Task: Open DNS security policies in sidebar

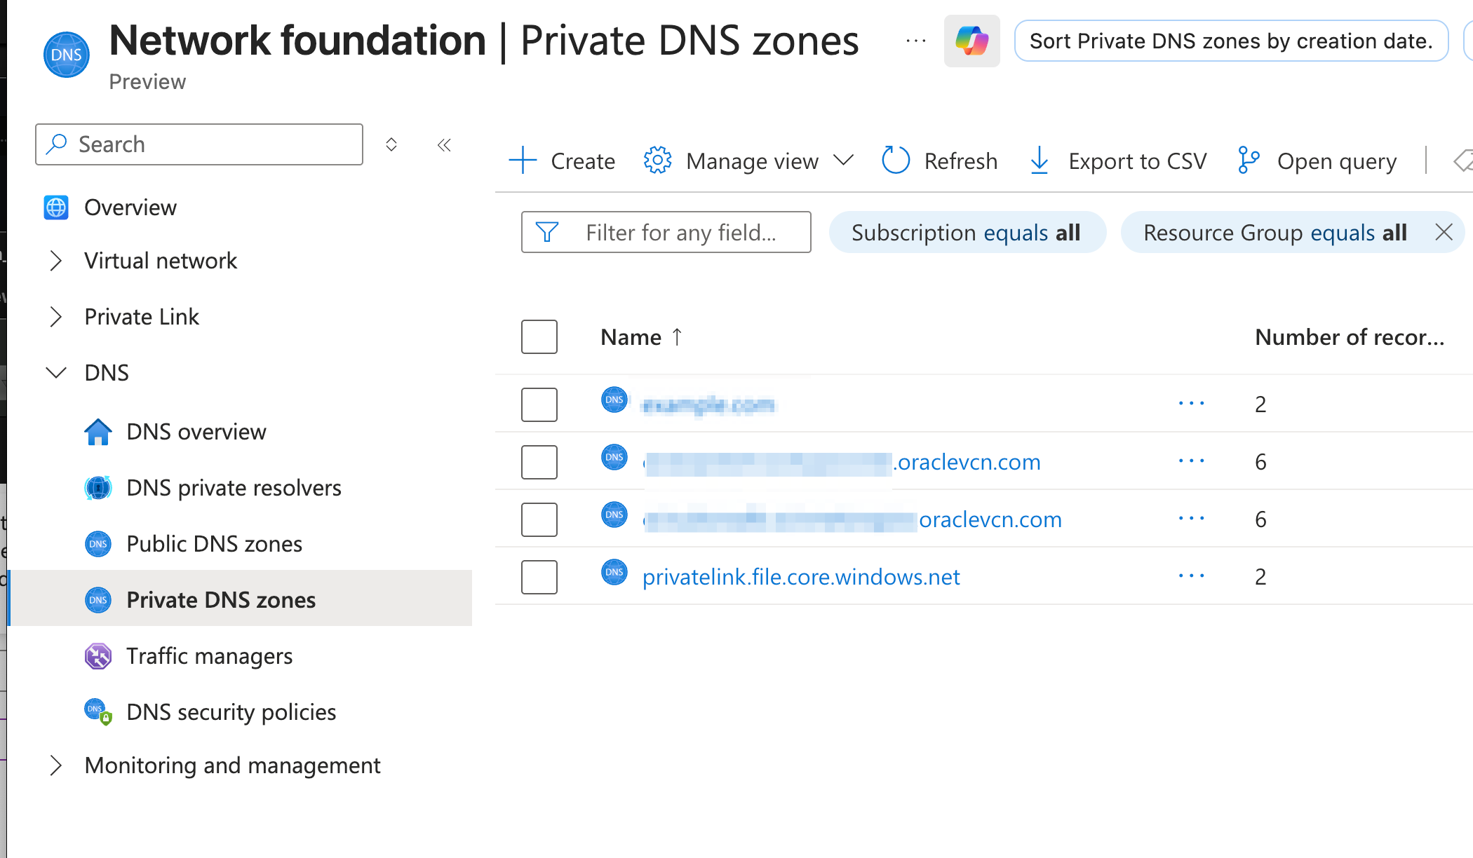Action: tap(231, 712)
